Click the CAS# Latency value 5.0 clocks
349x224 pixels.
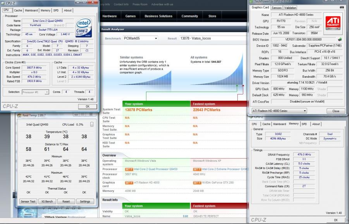304,164
